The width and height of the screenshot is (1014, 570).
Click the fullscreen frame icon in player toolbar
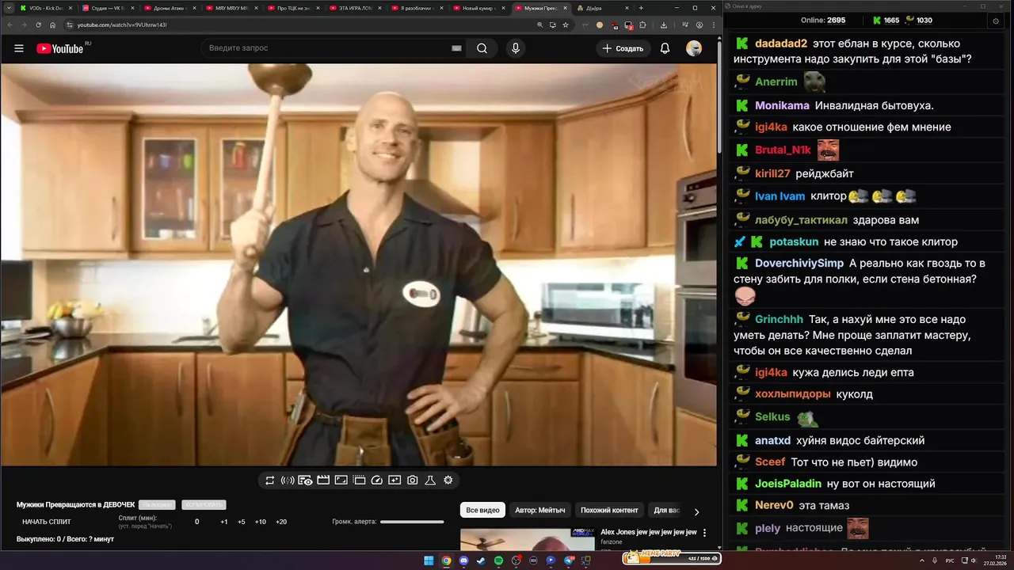[x=341, y=480]
